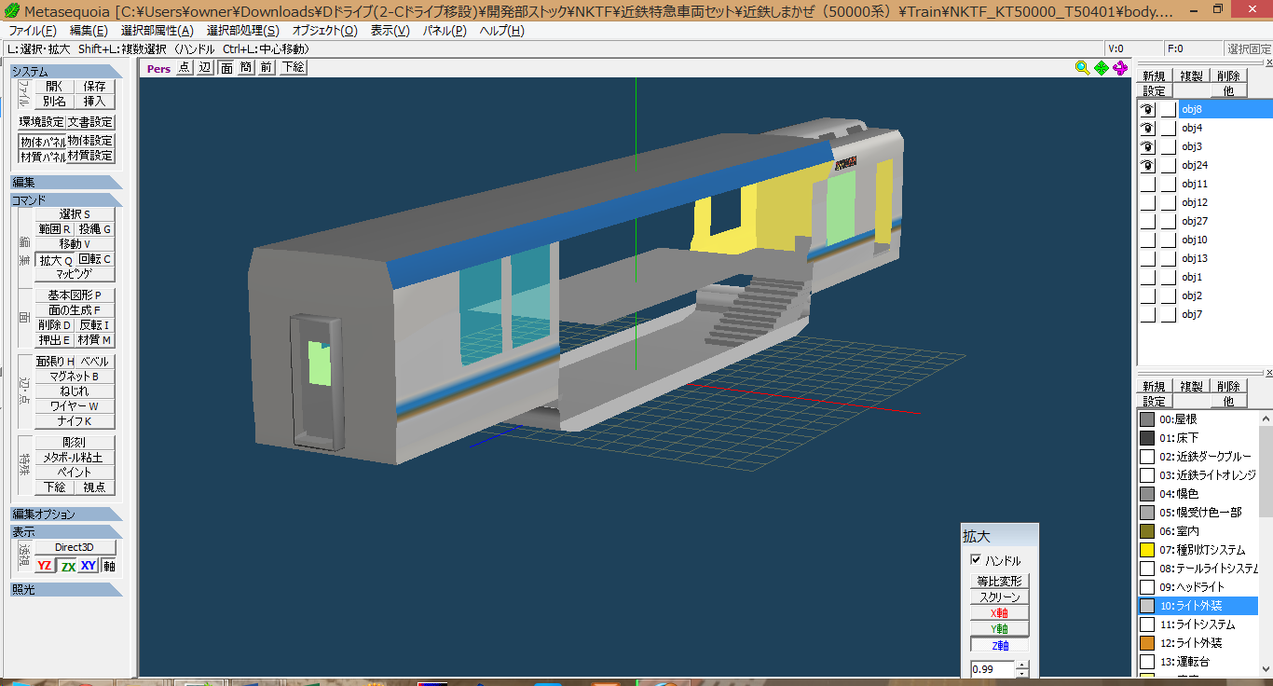Image resolution: width=1273 pixels, height=686 pixels.
Task: Switch the YZ view button
Action: click(45, 566)
